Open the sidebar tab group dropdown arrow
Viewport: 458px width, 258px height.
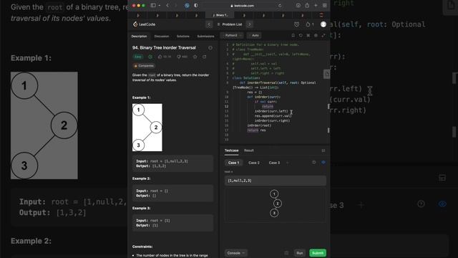(x=160, y=5)
